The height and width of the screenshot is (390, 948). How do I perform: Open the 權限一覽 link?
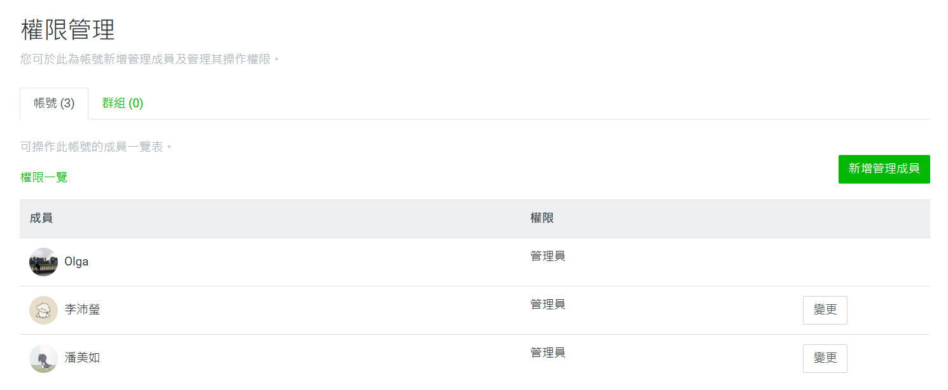tap(44, 177)
